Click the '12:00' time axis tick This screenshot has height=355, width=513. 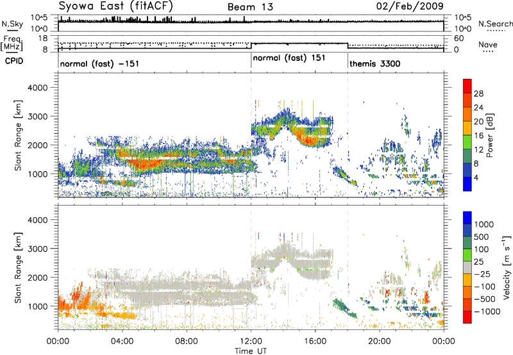coord(251,342)
